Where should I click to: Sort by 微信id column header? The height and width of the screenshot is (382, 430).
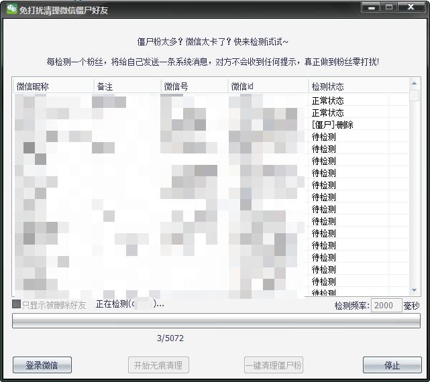(x=268, y=86)
